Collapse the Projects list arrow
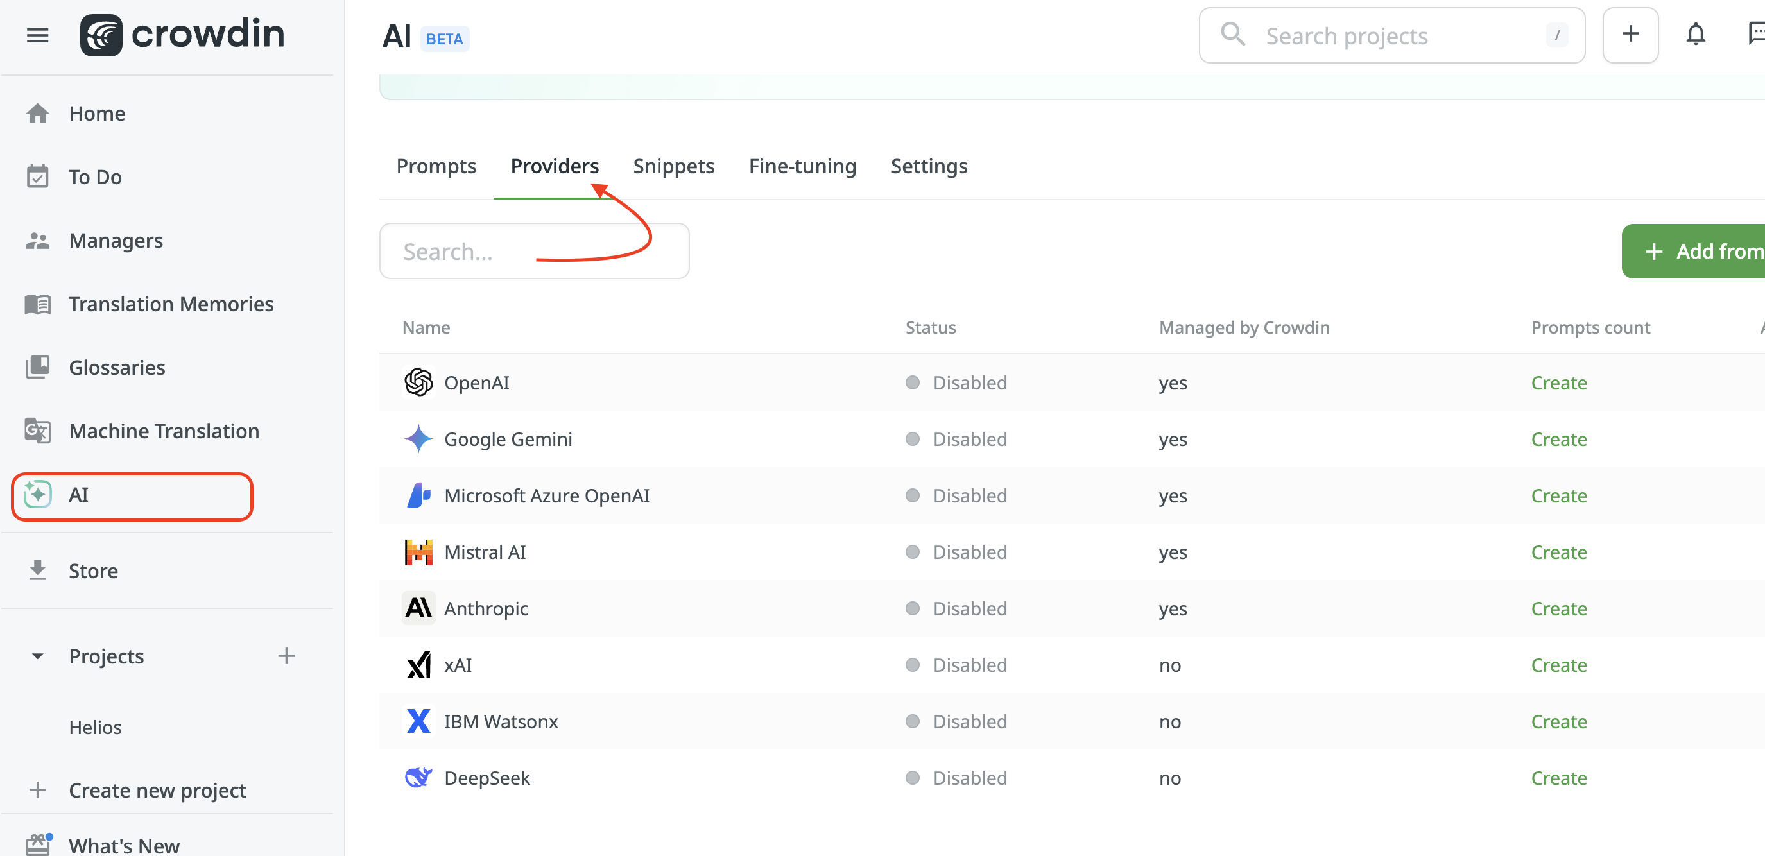The height and width of the screenshot is (856, 1765). (38, 656)
